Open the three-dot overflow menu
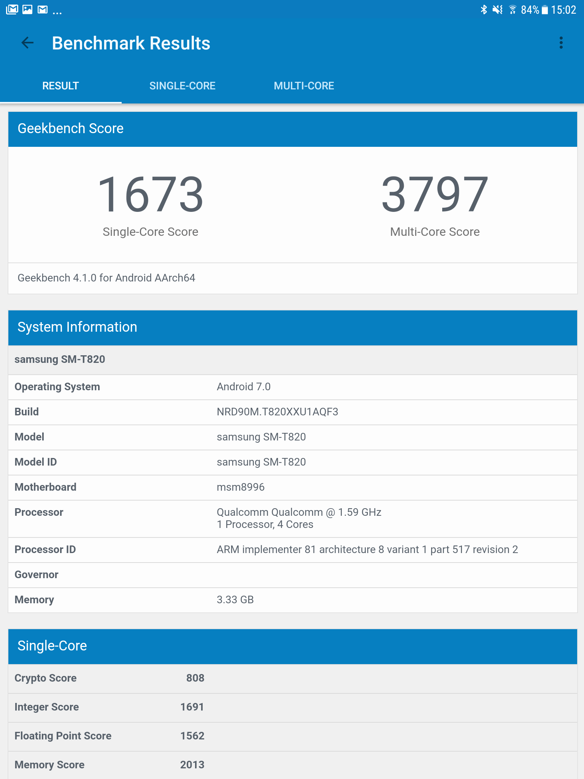Screen dimensions: 584x779 point(561,43)
